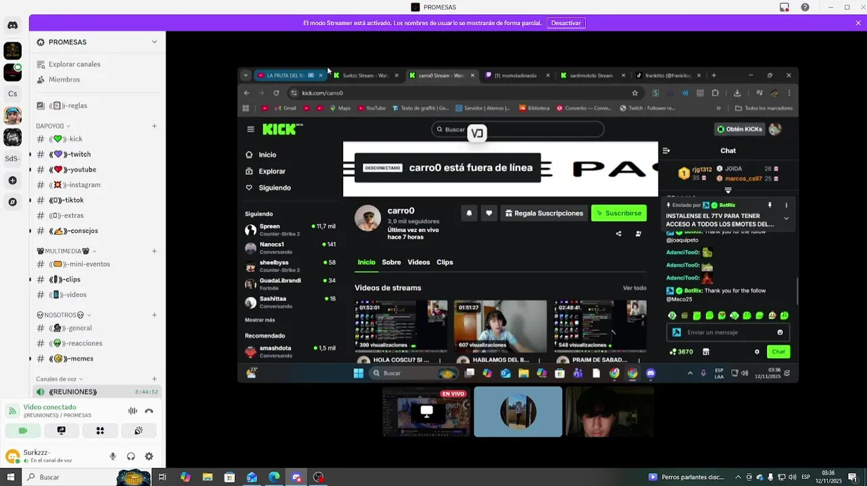Select the extras text channel
This screenshot has width=867, height=486.
coord(97,215)
